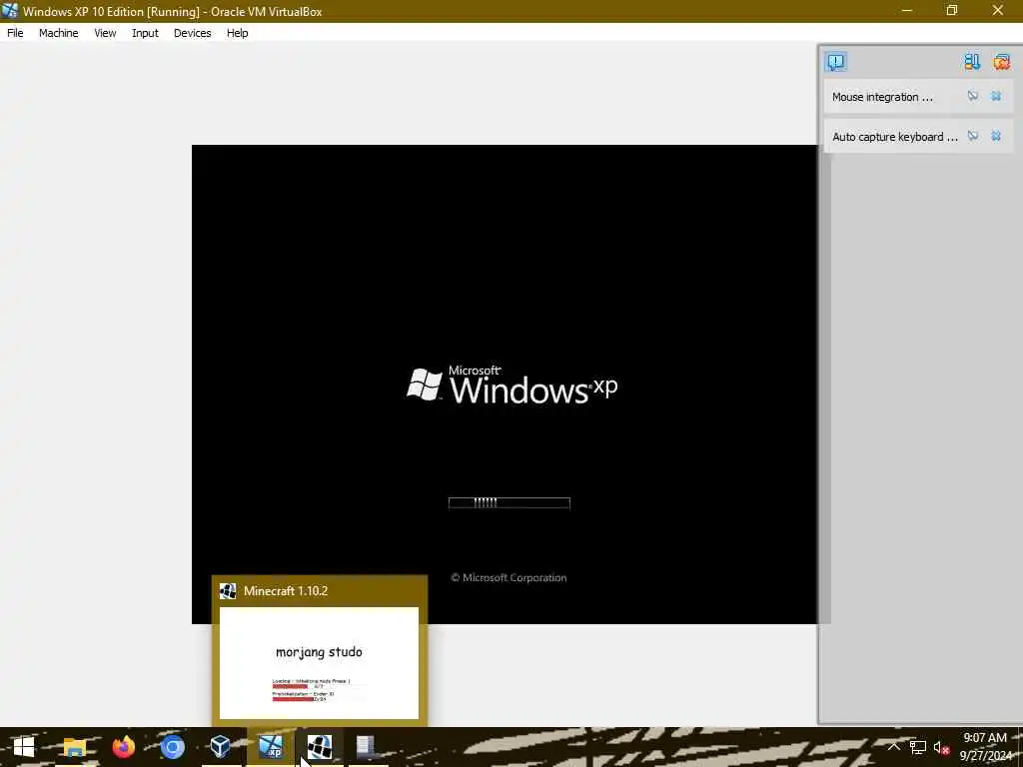The image size is (1023, 767).
Task: Open VirtualBox Manager taskbar icon
Action: (221, 747)
